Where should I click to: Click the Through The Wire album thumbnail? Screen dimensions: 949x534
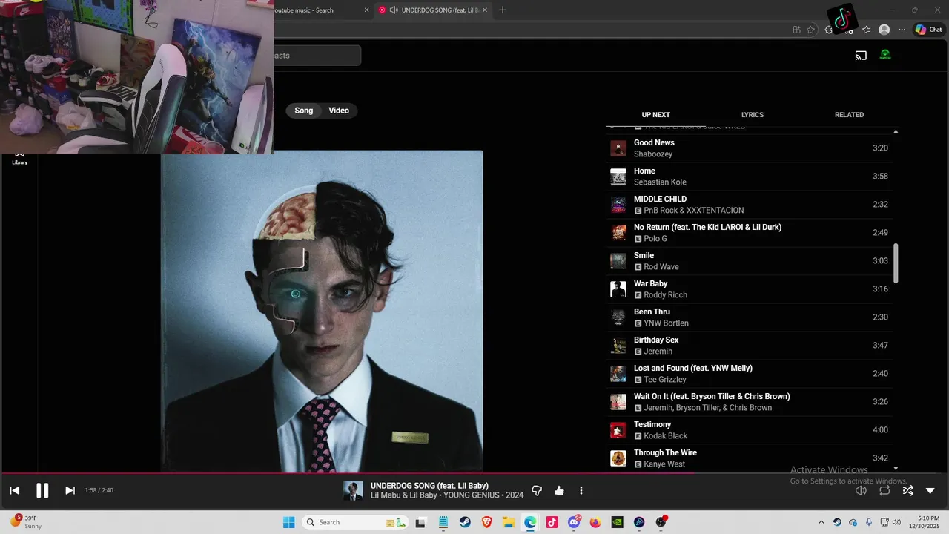coord(618,458)
